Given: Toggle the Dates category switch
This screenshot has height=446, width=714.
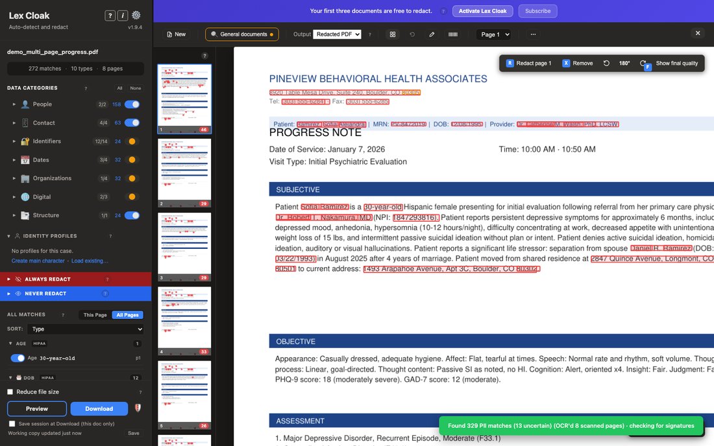Looking at the screenshot, I should tap(132, 159).
